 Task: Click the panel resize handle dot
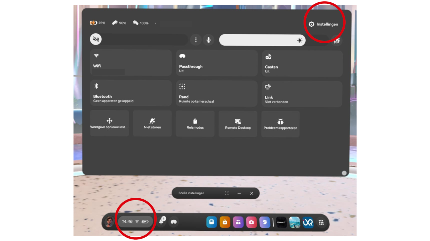344,173
